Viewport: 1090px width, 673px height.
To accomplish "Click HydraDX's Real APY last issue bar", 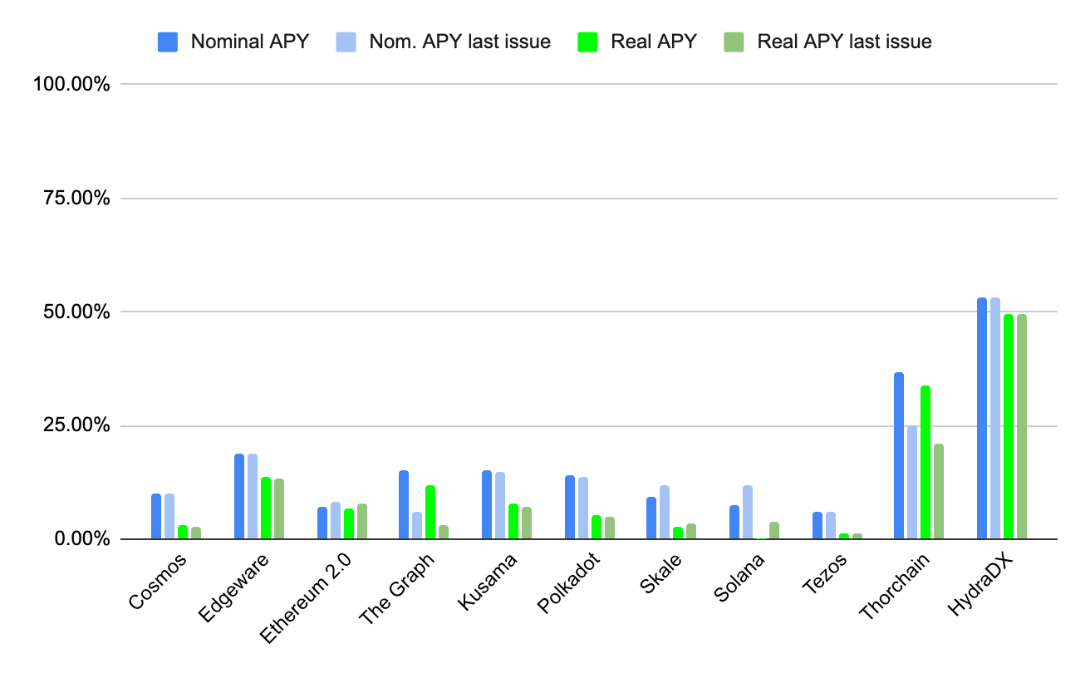I will click(x=1022, y=427).
